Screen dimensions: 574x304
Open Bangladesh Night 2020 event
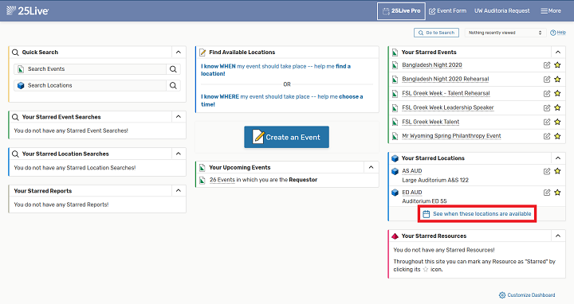pos(432,65)
